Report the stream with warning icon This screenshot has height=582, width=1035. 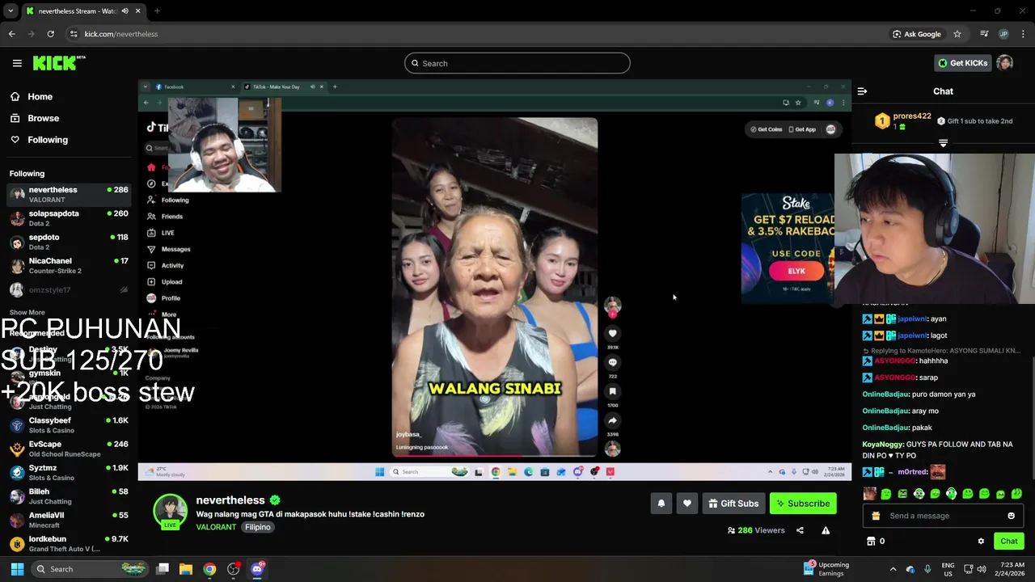826,530
